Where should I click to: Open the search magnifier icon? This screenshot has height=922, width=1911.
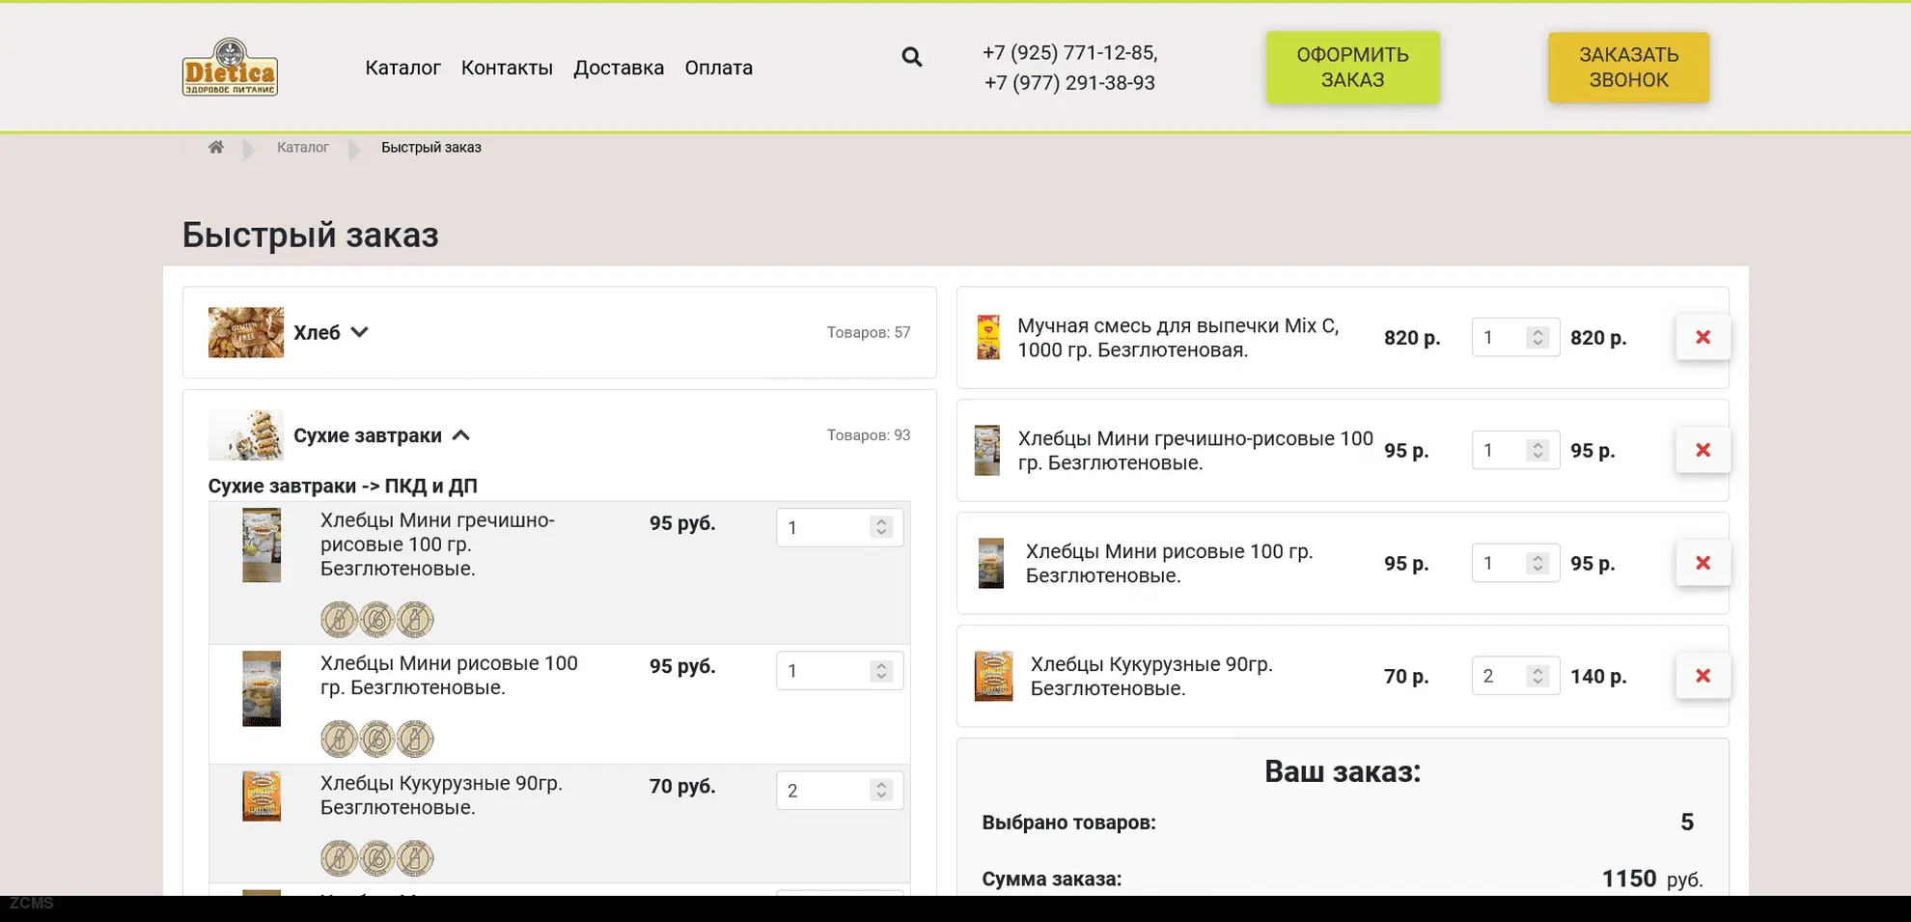tap(911, 58)
